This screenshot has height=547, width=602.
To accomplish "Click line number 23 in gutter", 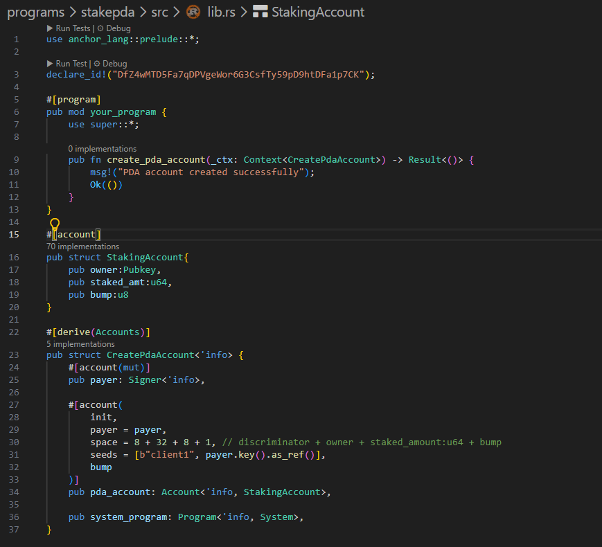I will (14, 355).
